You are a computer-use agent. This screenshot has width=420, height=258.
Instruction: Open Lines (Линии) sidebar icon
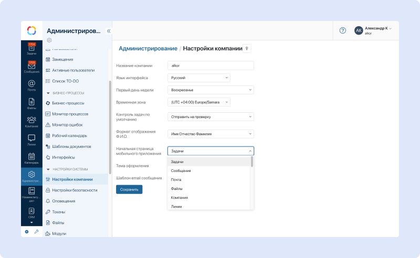pyautogui.click(x=31, y=139)
